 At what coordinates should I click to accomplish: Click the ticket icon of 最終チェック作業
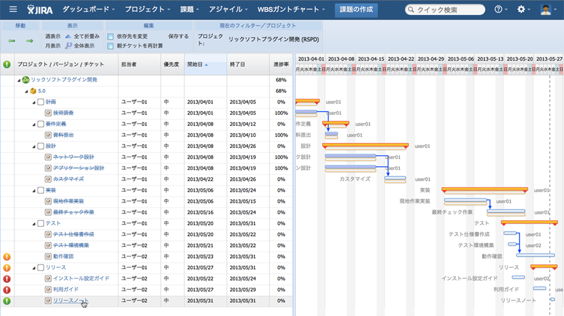(x=48, y=213)
